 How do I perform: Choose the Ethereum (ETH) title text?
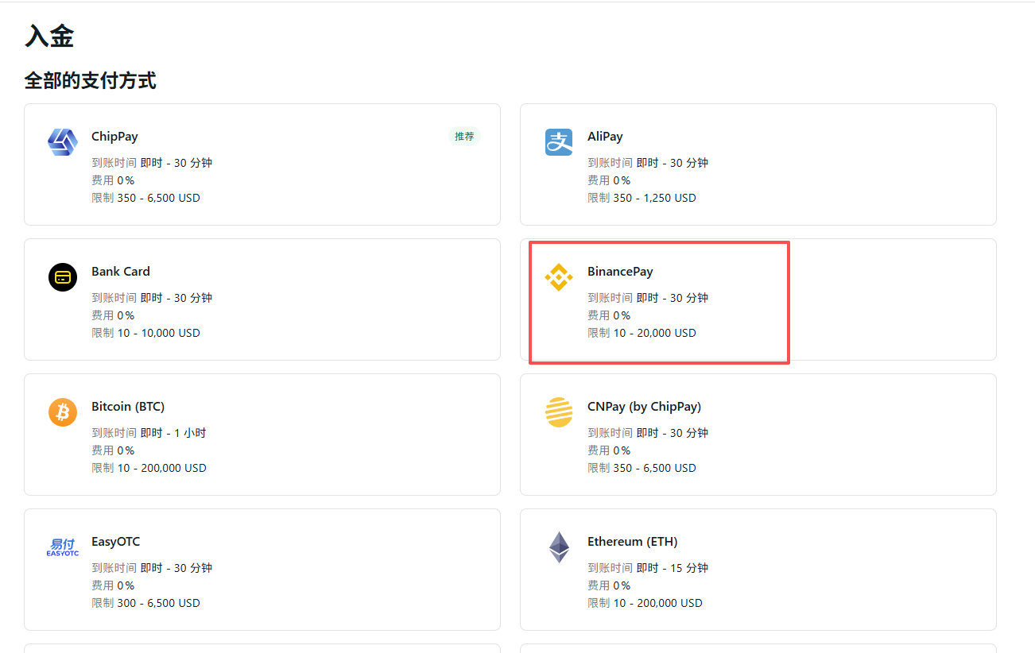click(632, 542)
